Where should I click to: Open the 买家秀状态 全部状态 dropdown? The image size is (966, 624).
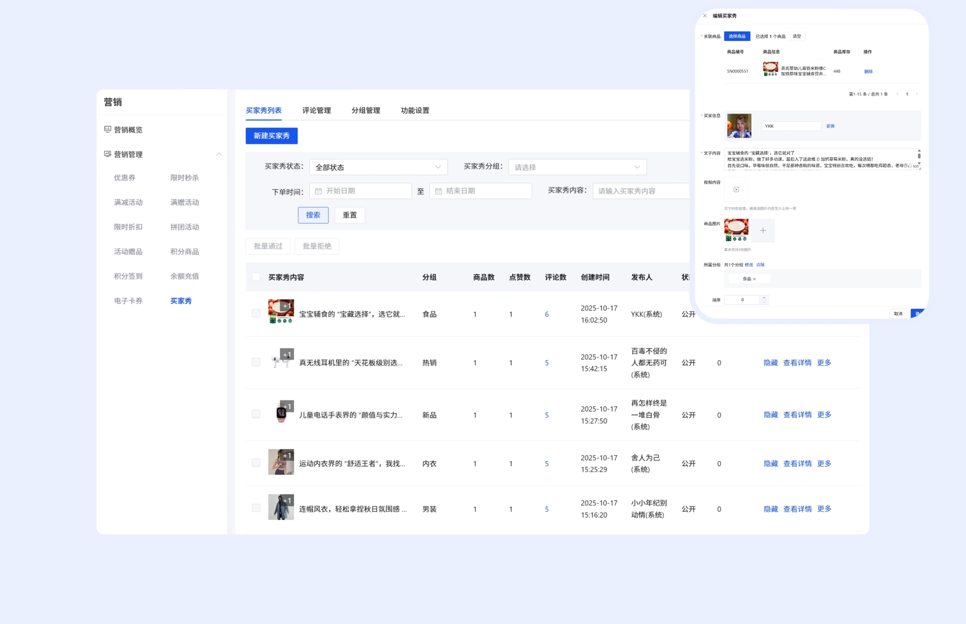coord(378,167)
